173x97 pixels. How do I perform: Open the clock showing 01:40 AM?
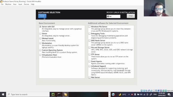coord(162,95)
